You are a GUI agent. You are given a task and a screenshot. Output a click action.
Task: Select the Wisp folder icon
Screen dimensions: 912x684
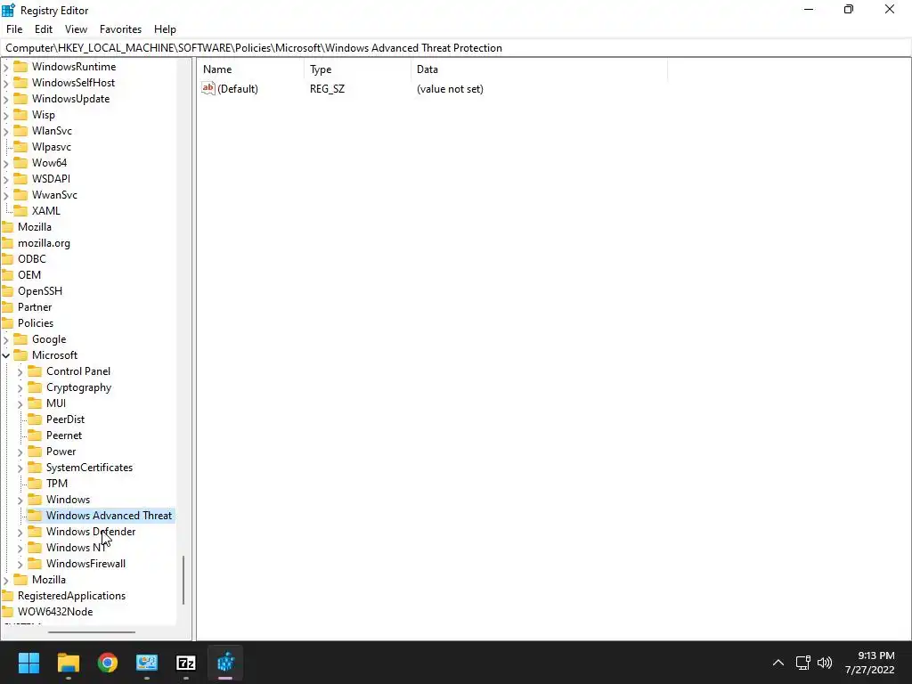[20, 115]
